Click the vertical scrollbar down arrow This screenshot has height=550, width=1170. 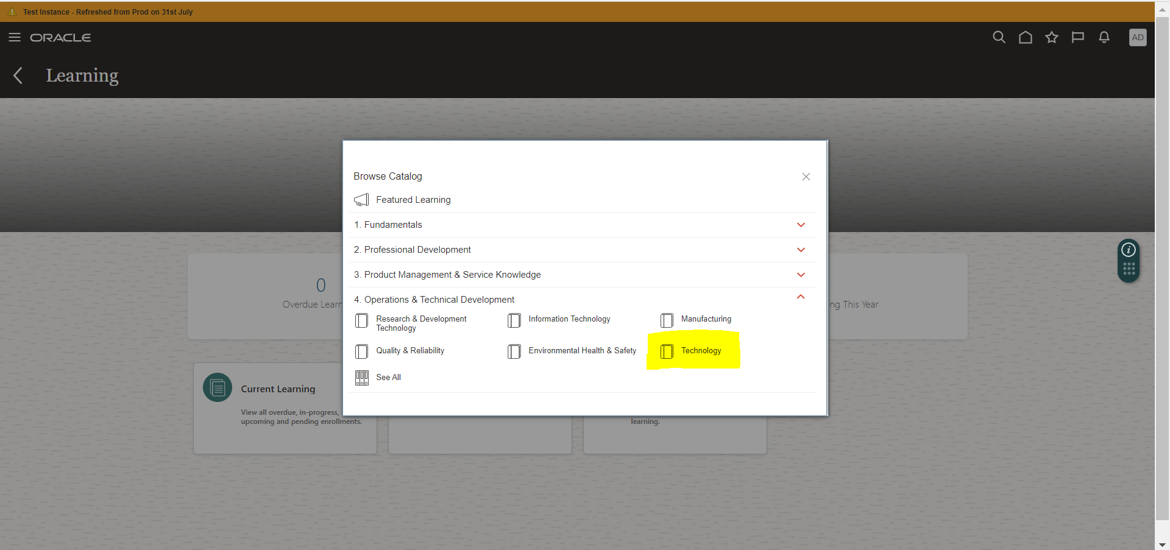click(1163, 544)
